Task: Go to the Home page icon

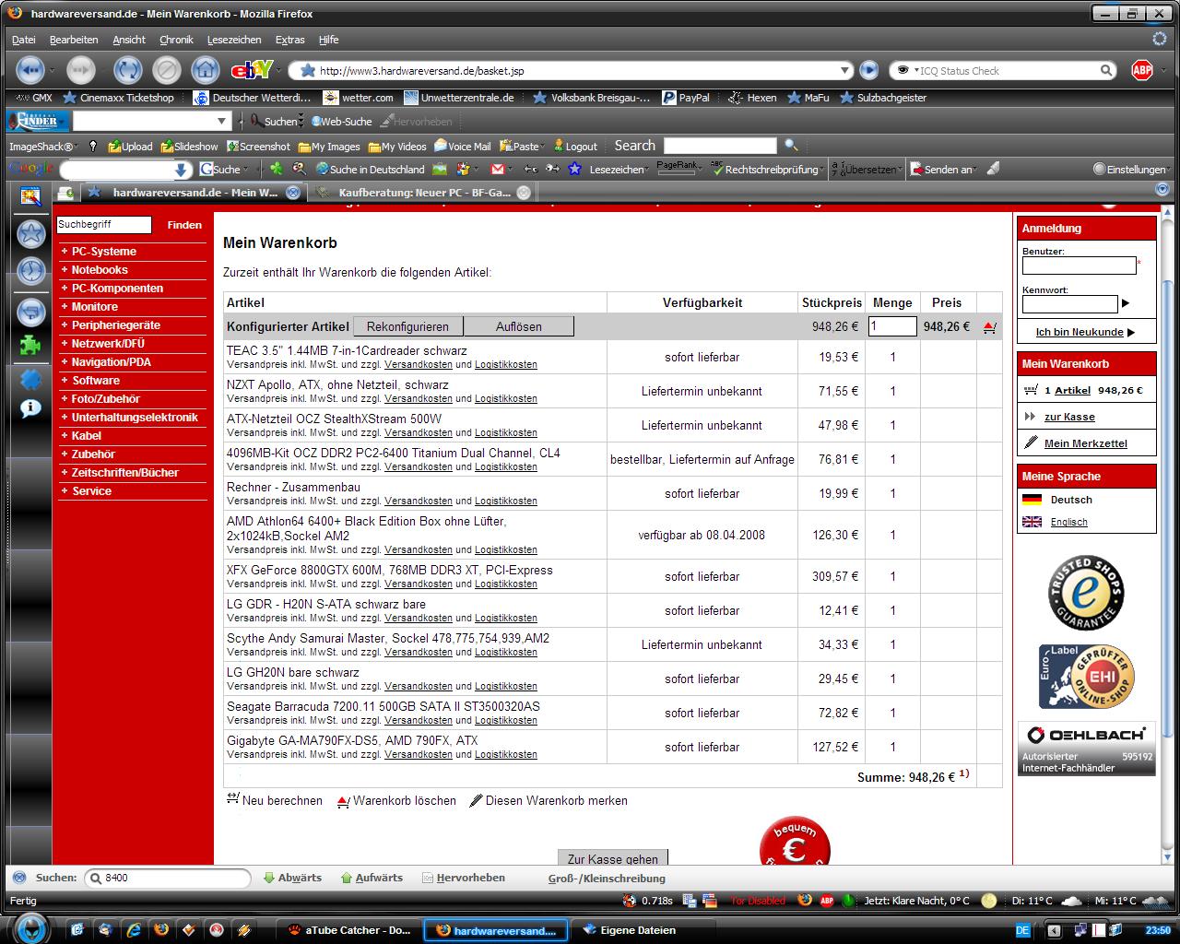Action: pyautogui.click(x=205, y=70)
